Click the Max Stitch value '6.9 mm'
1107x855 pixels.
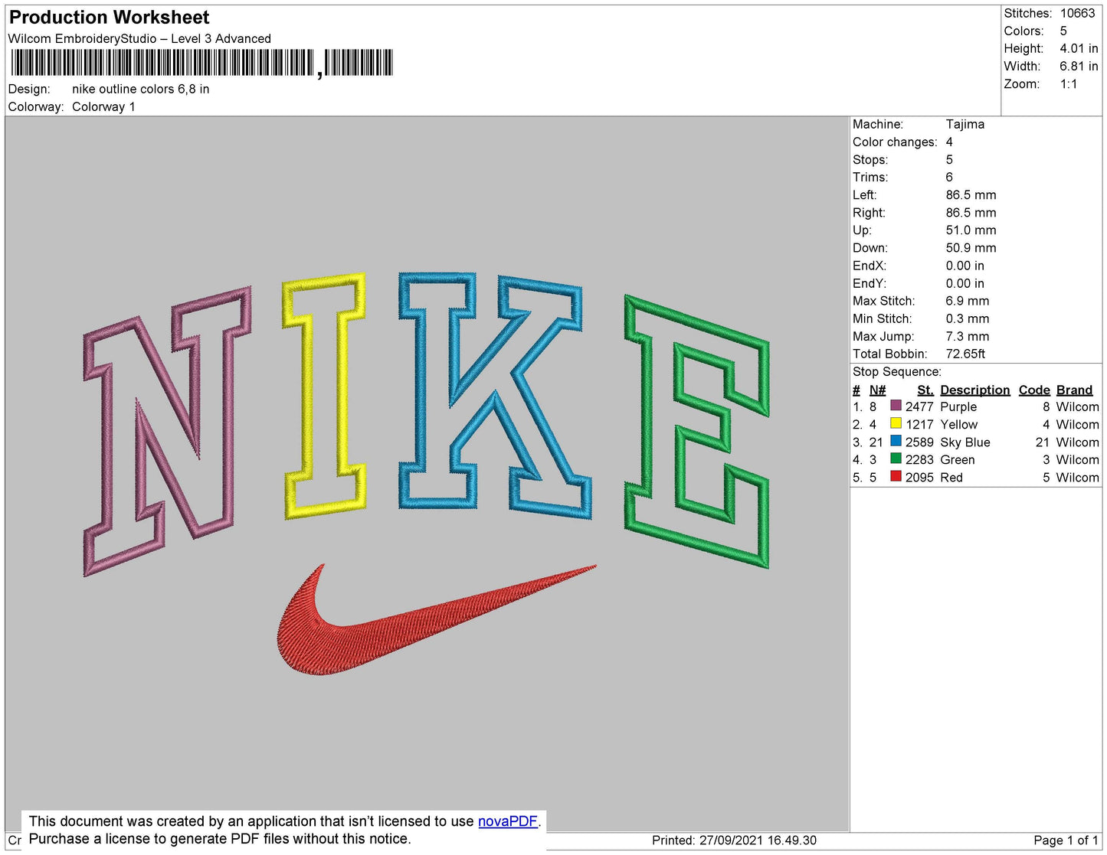[x=968, y=301]
